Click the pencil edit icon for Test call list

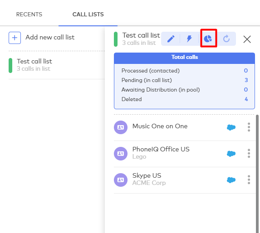(171, 39)
